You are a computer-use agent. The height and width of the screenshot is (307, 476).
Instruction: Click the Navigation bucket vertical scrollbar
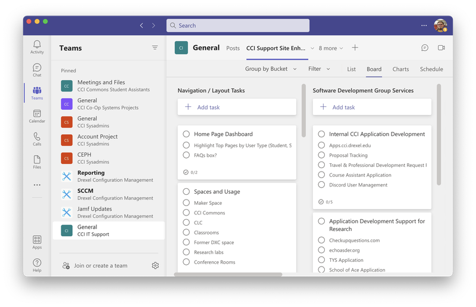coord(303,110)
